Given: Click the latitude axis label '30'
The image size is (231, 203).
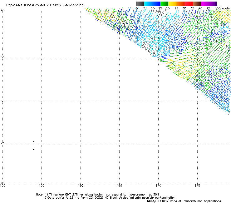Looking at the screenshot, I should coord(2,101).
